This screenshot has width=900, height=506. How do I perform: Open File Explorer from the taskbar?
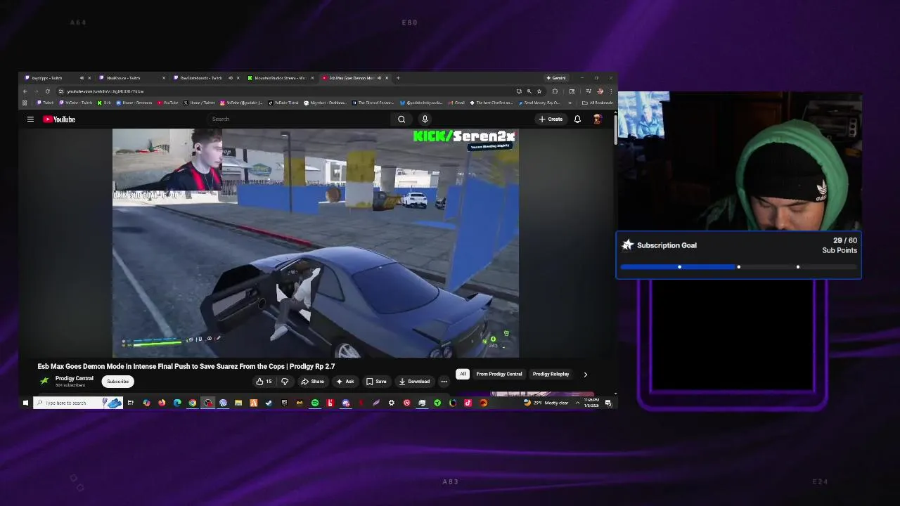coord(238,403)
